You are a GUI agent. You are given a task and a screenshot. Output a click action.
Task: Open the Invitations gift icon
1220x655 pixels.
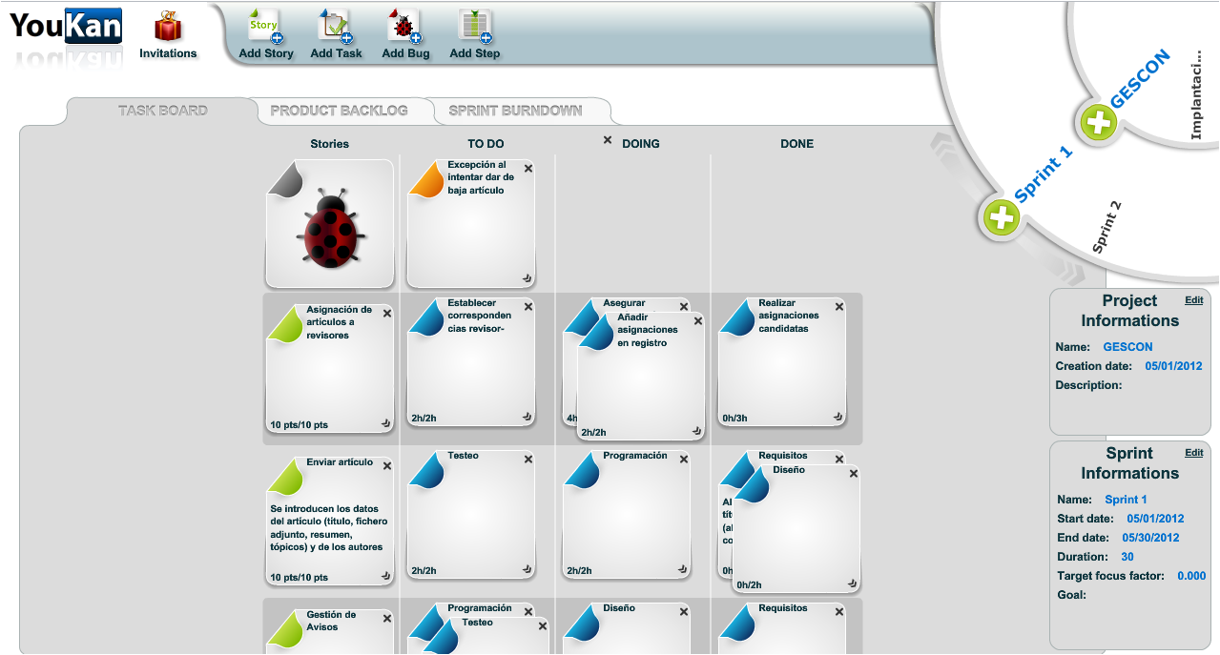pos(168,26)
